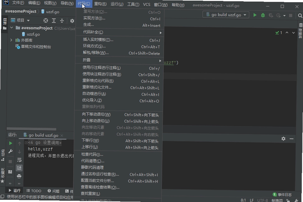
Task: Open the Run tool window tab
Action: (x=15, y=190)
